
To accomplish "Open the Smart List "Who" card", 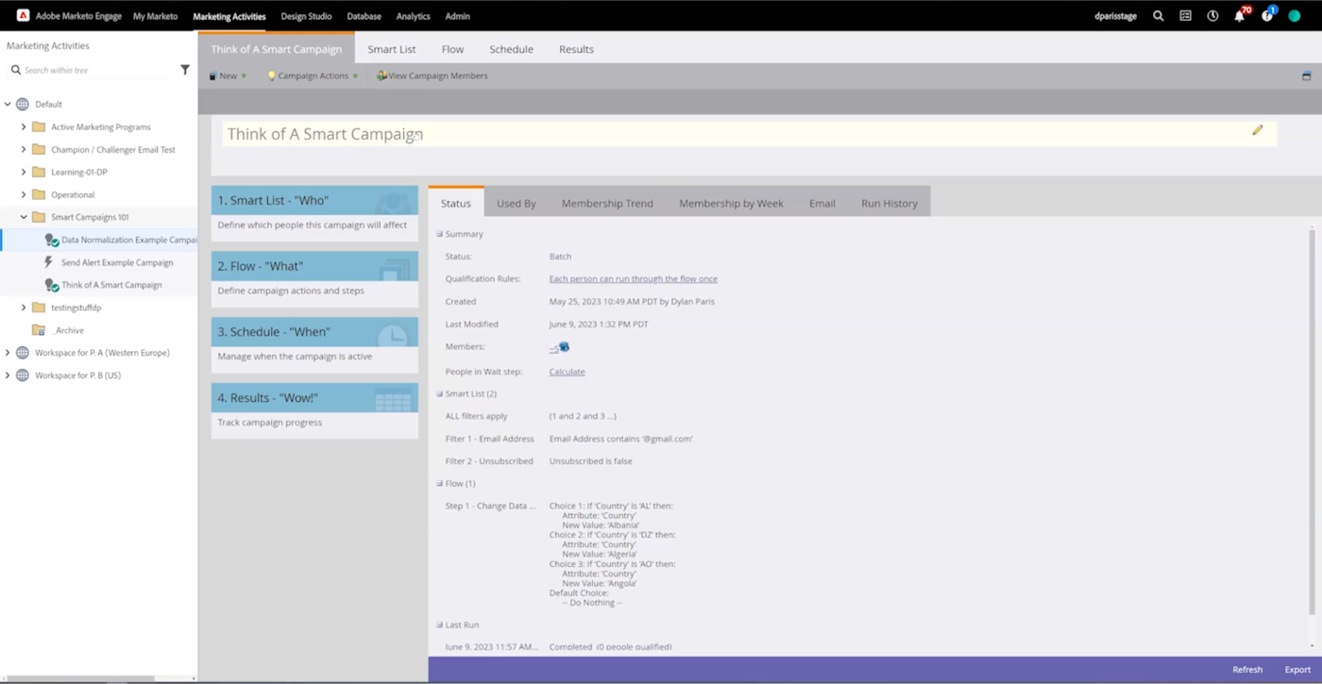I will click(x=314, y=213).
